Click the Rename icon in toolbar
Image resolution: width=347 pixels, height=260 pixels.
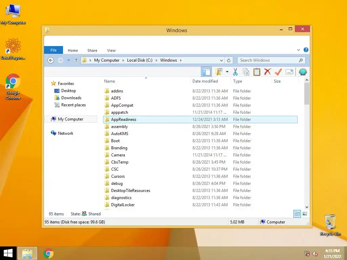289,72
